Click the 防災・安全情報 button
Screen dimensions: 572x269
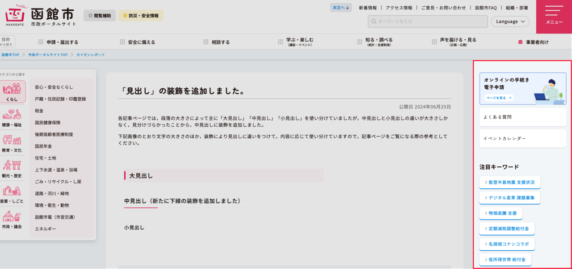(x=141, y=16)
